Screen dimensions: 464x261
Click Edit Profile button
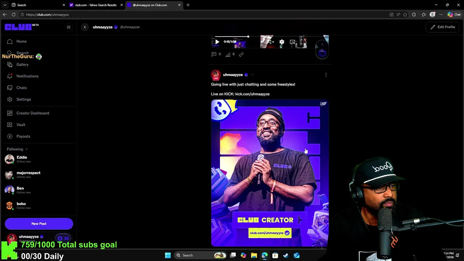[x=443, y=27]
